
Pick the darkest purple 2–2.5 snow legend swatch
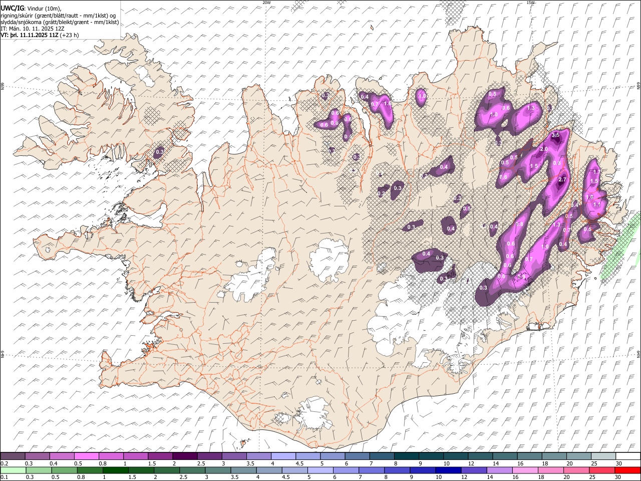coord(185,456)
